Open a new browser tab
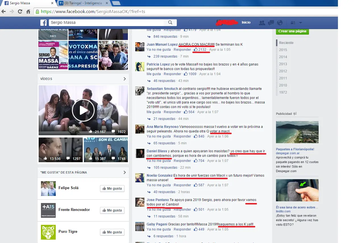Viewport: 355px width, 243px height. coord(116,3)
